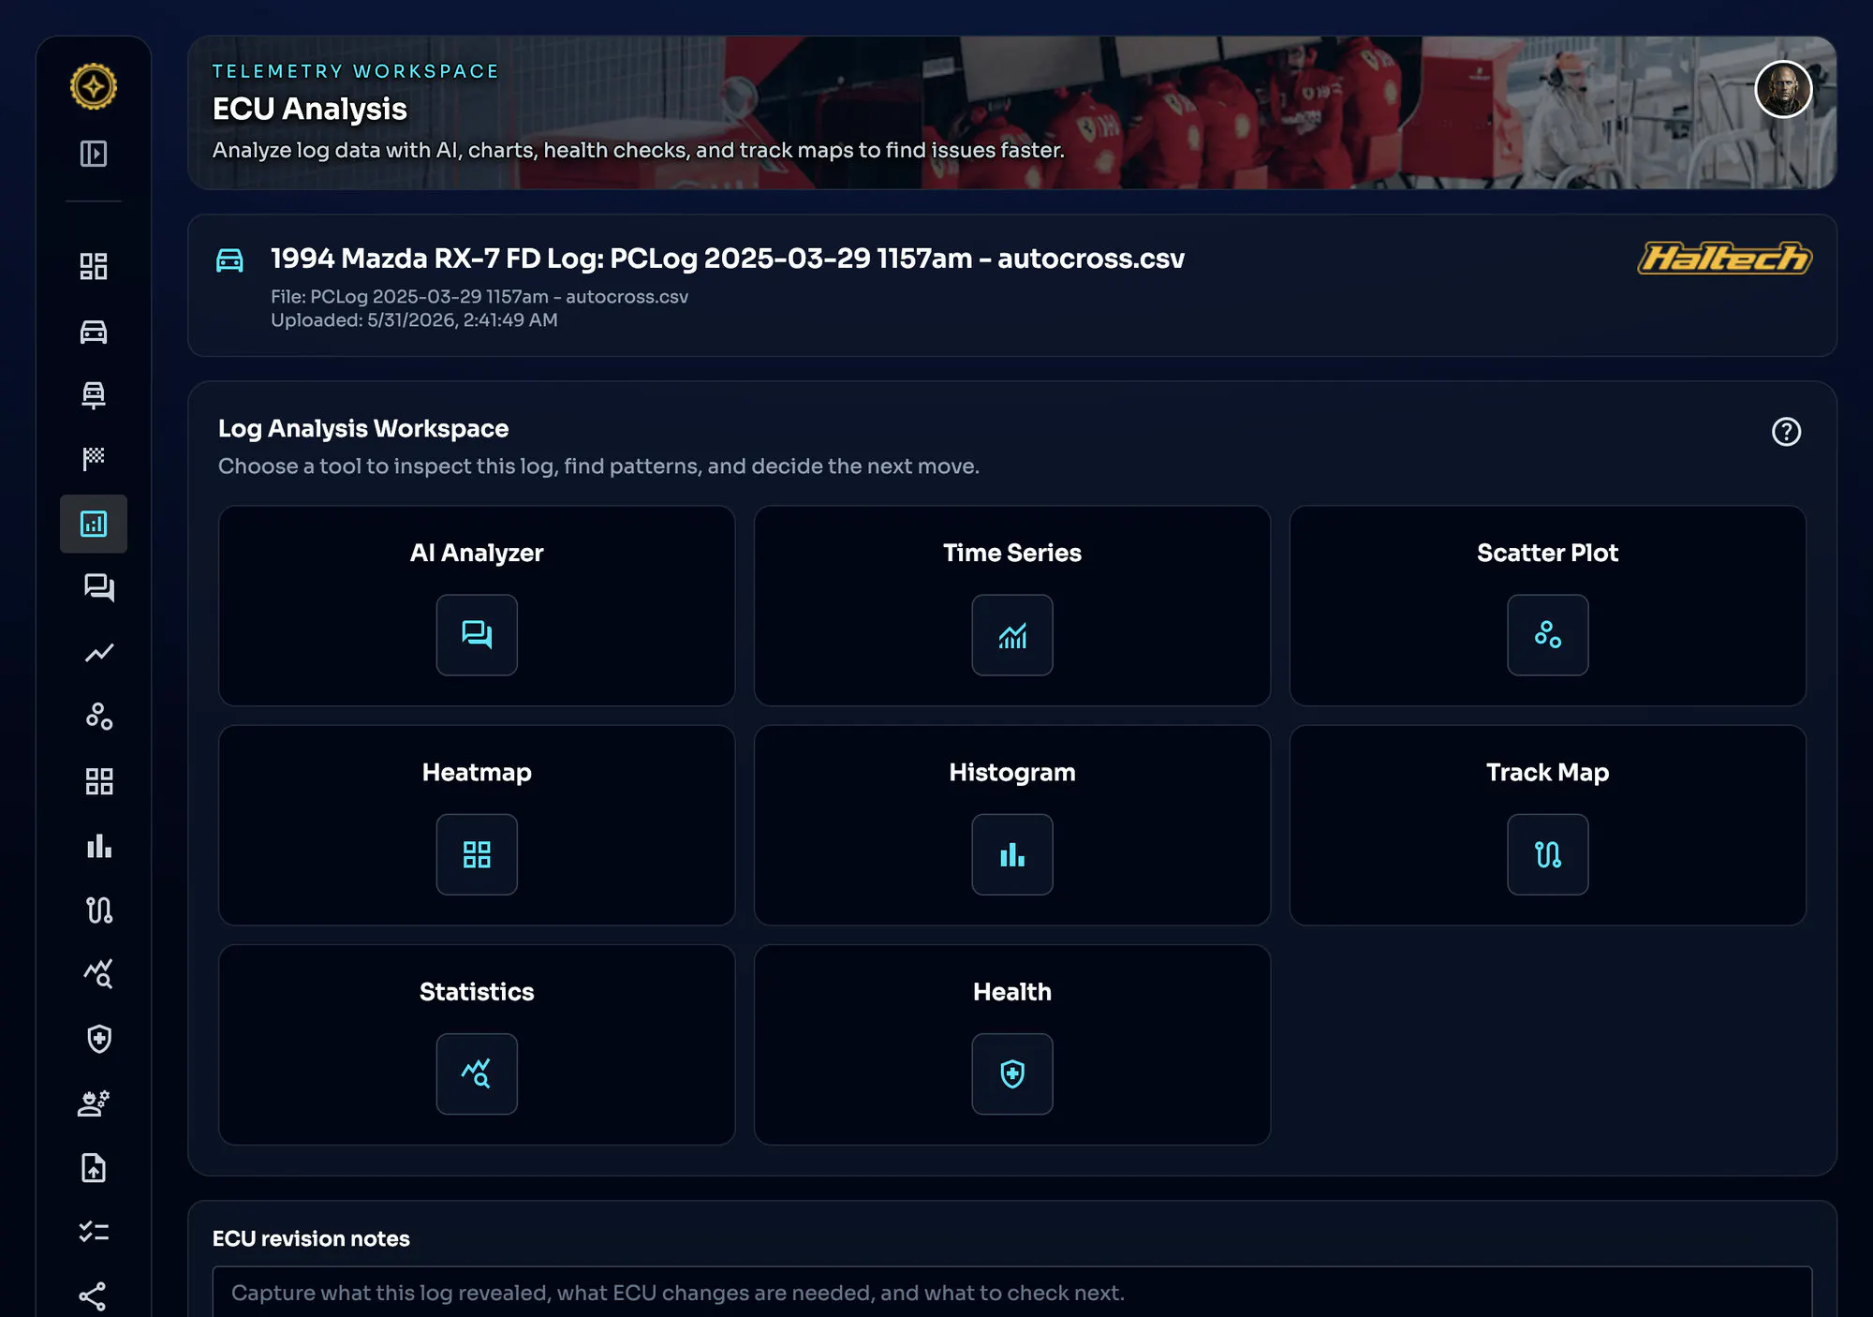Screen dimensions: 1873x1317
Task: Click the Scatter Plot dots icon
Action: [1548, 635]
